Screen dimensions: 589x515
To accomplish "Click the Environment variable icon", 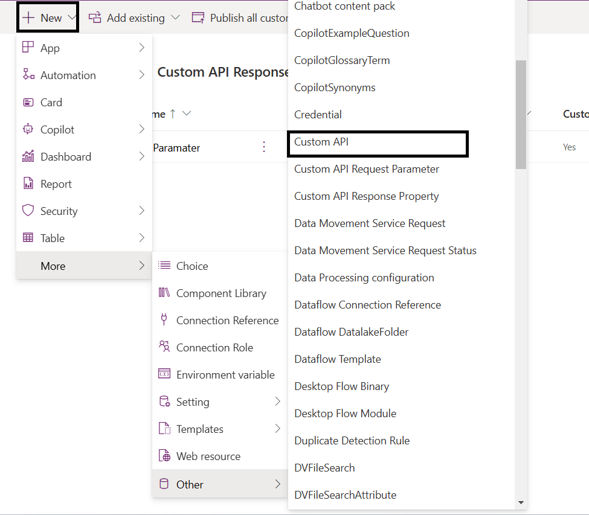I will 164,374.
